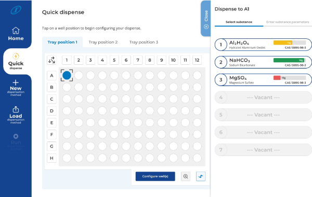Switch to Tray position 3 tab

[x=144, y=42]
